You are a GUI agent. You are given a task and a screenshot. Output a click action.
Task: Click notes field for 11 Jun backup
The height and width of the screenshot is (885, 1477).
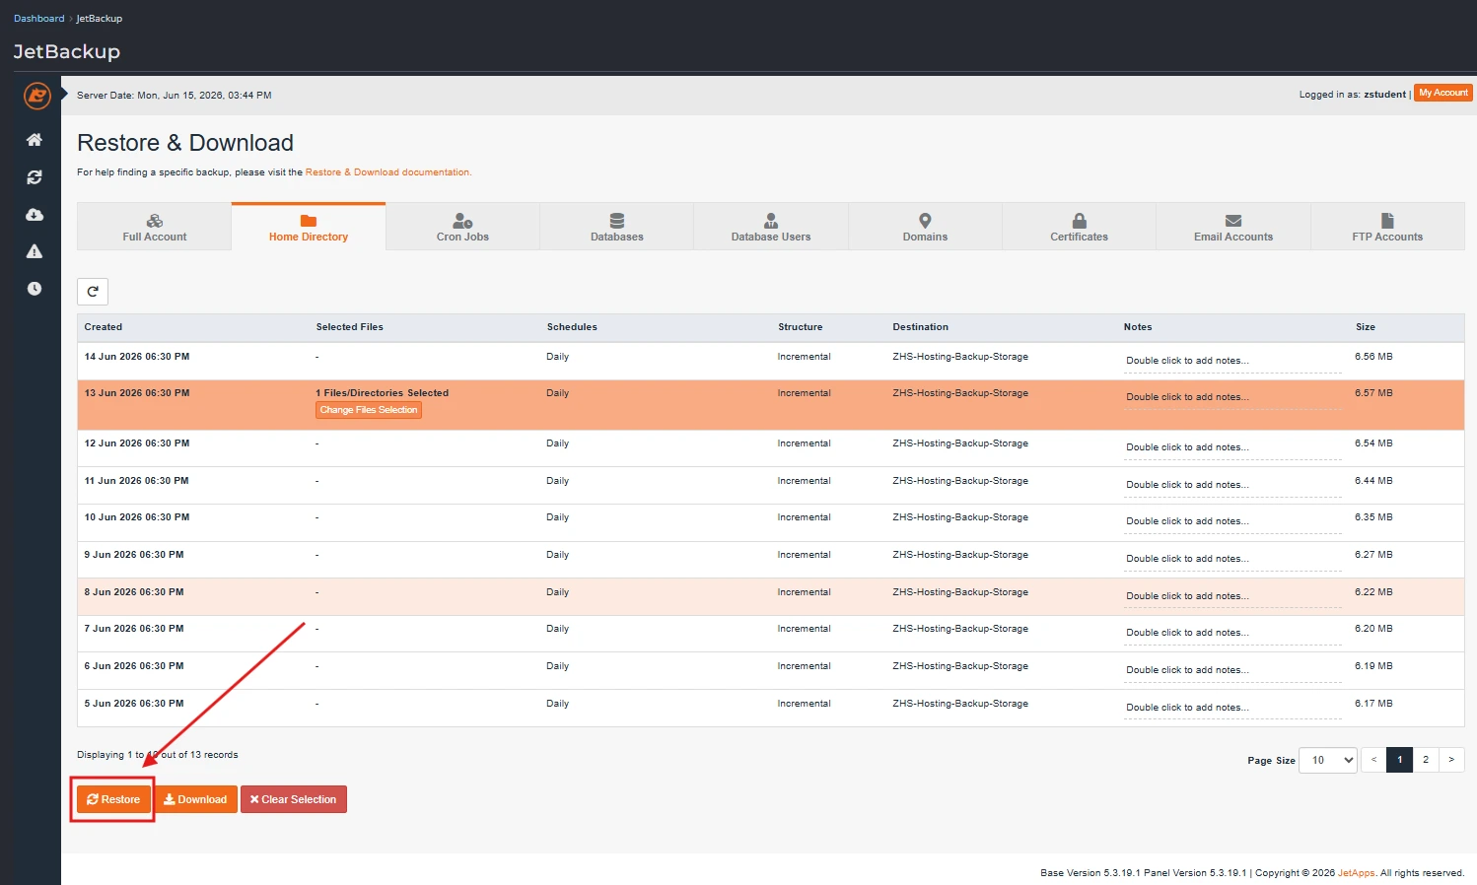pyautogui.click(x=1232, y=485)
